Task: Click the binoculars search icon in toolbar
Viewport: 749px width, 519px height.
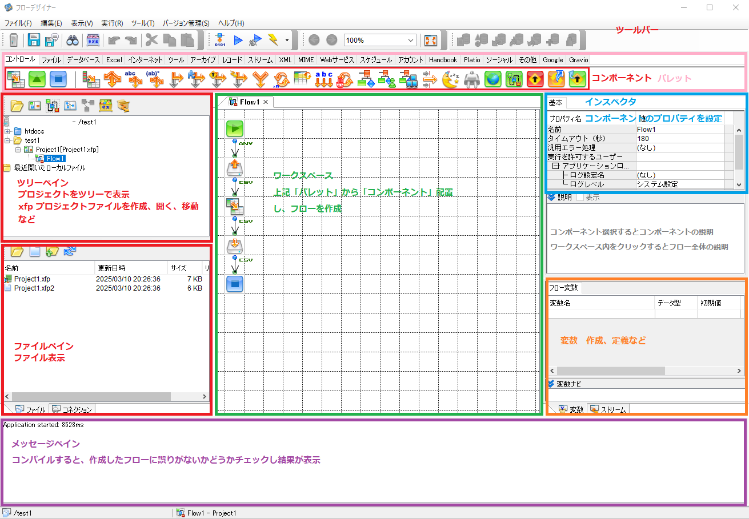Action: (73, 40)
